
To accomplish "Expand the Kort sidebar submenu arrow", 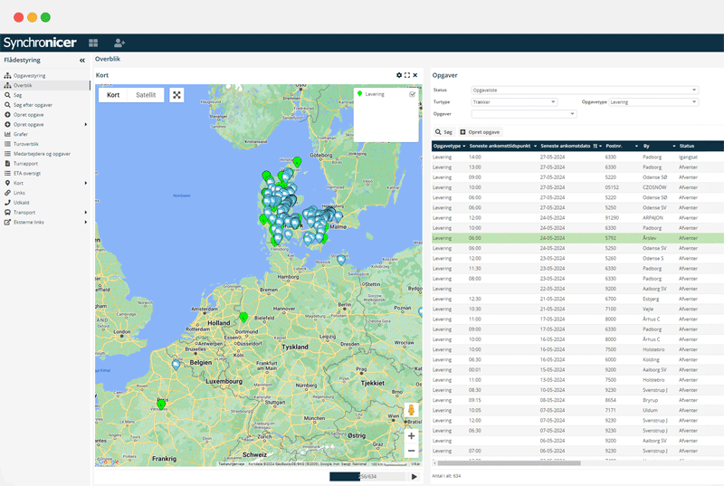I will coord(86,183).
